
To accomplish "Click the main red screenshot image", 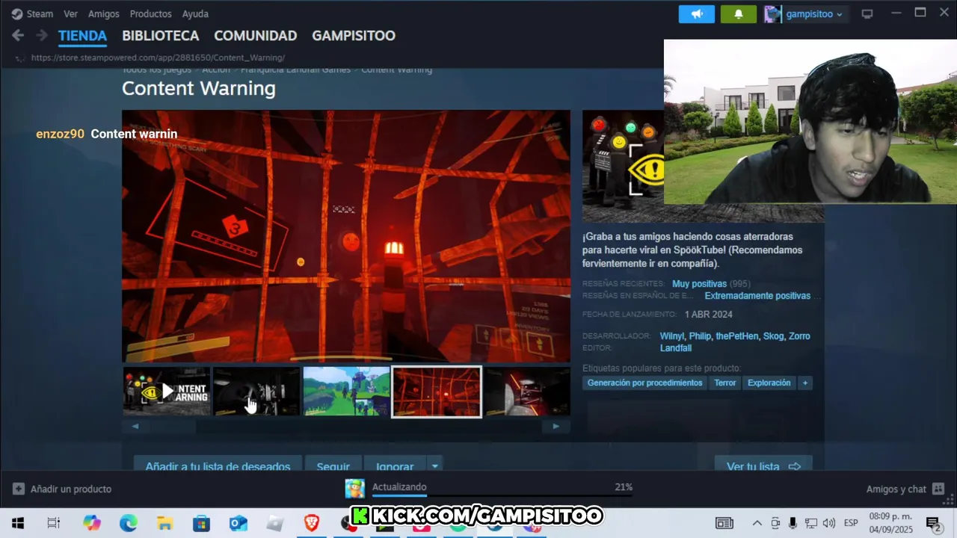I will 346,236.
